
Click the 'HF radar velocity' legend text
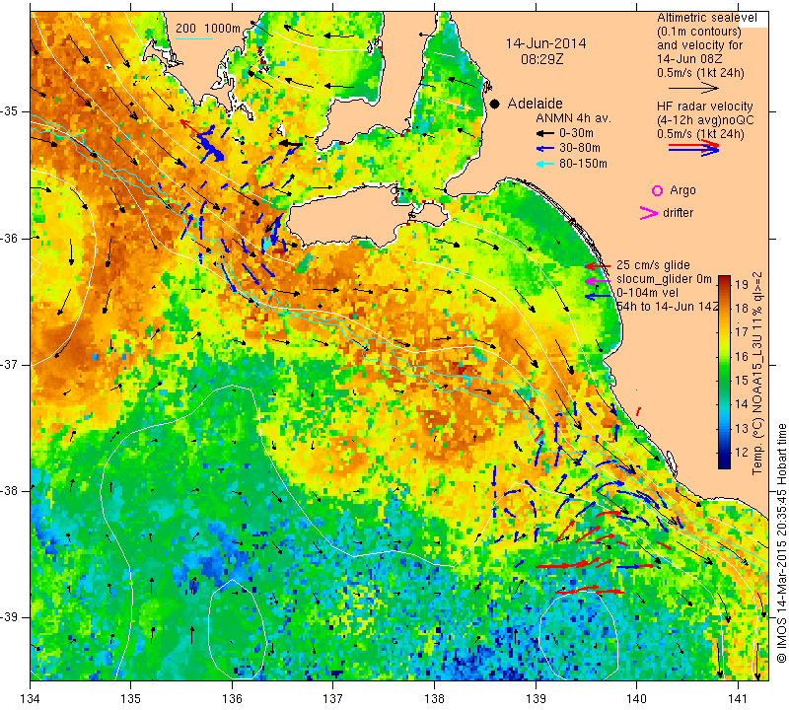tap(704, 106)
